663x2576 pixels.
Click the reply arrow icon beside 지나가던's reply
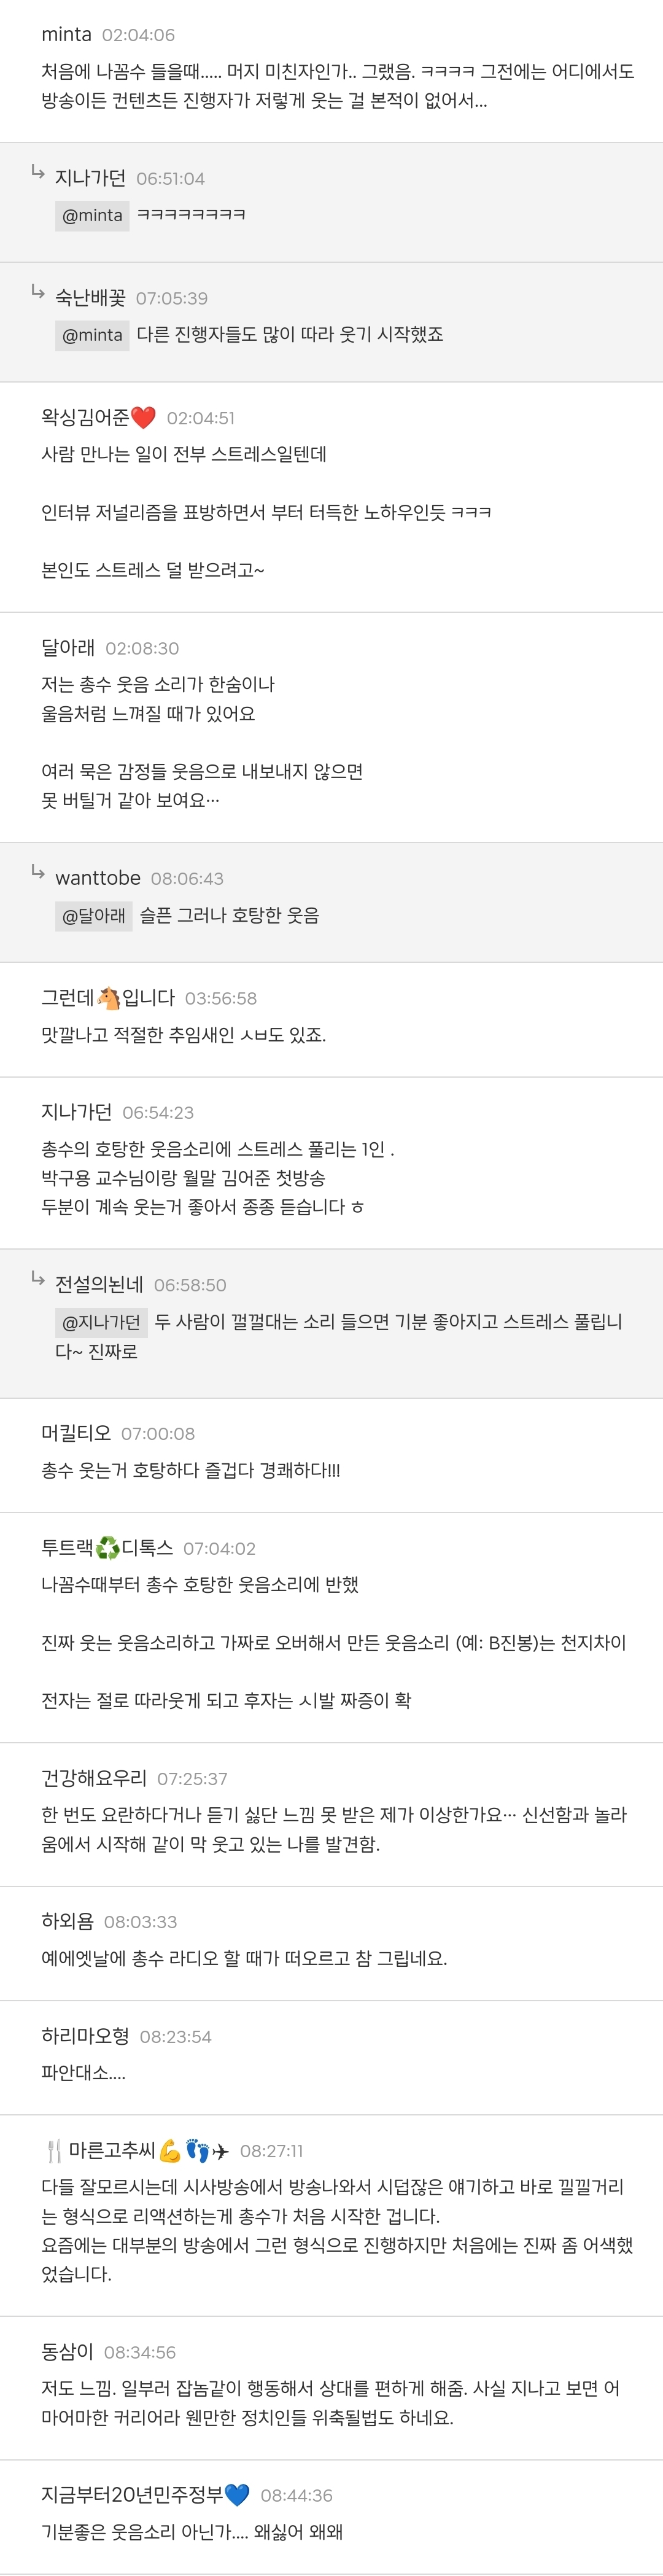coord(38,173)
